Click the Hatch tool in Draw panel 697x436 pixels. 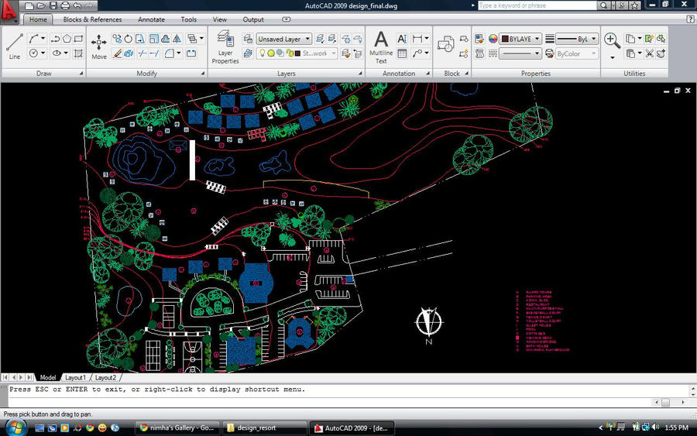tap(78, 53)
